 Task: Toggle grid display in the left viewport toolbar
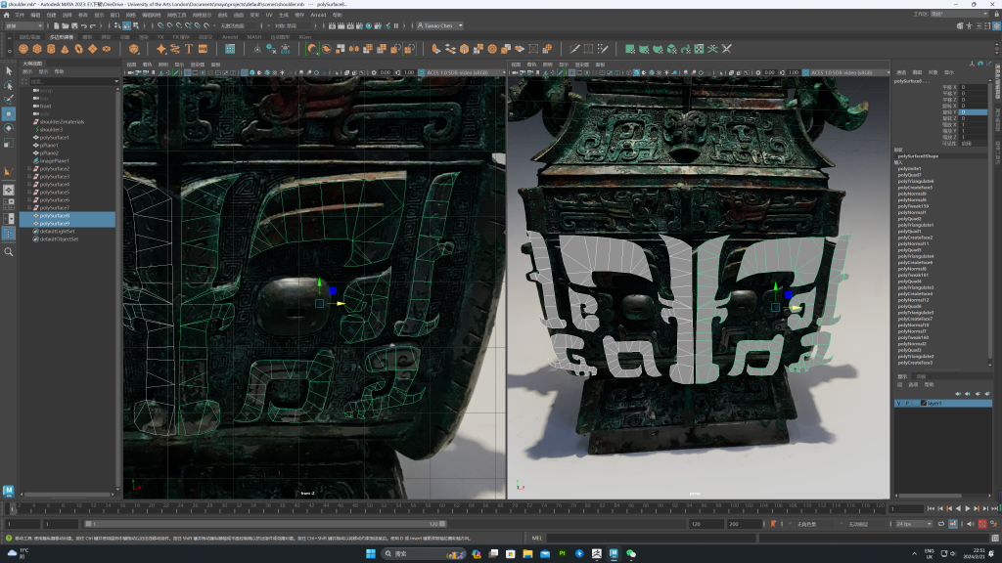click(187, 72)
